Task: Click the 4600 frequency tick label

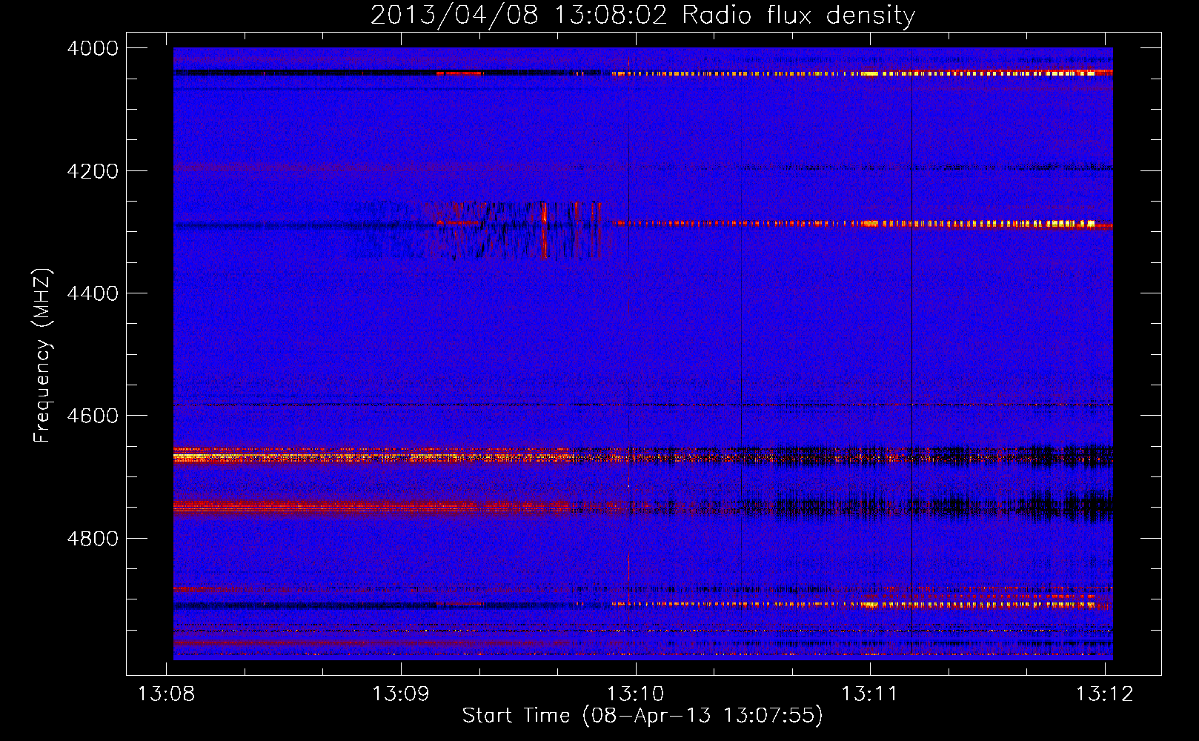Action: click(93, 416)
